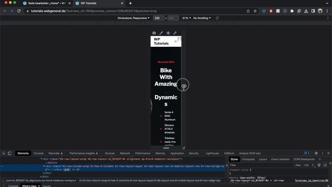Open Chrome's three-dot main menu
This screenshot has height=187, width=332.
pos(327,11)
